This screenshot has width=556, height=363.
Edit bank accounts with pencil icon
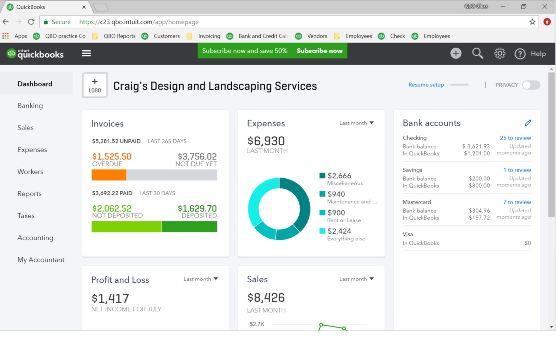click(x=528, y=123)
